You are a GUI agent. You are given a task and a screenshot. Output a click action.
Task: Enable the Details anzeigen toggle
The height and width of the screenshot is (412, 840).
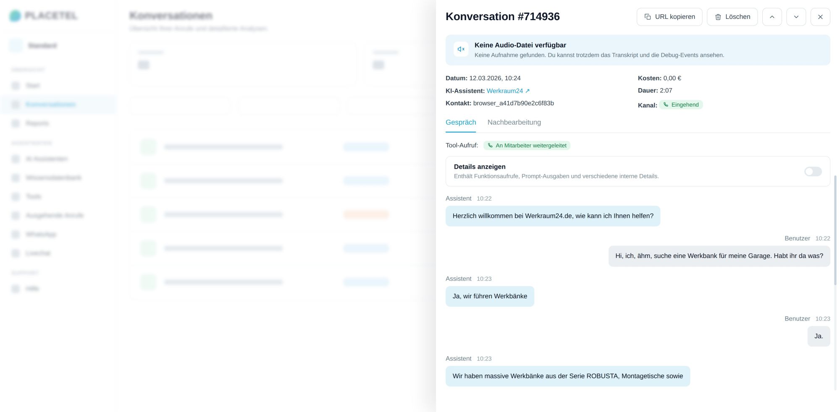pos(813,172)
